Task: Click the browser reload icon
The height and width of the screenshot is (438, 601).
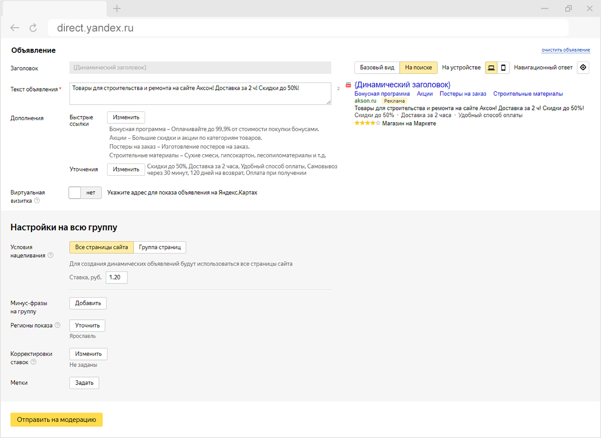Action: pyautogui.click(x=33, y=28)
